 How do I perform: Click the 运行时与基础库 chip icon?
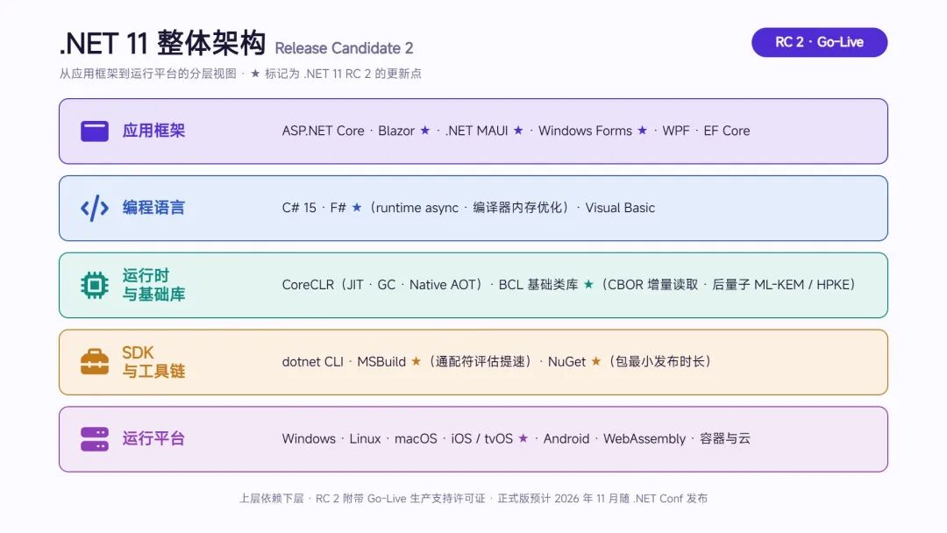point(95,285)
